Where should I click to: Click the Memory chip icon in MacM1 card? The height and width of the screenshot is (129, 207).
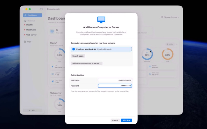[x=53, y=74]
